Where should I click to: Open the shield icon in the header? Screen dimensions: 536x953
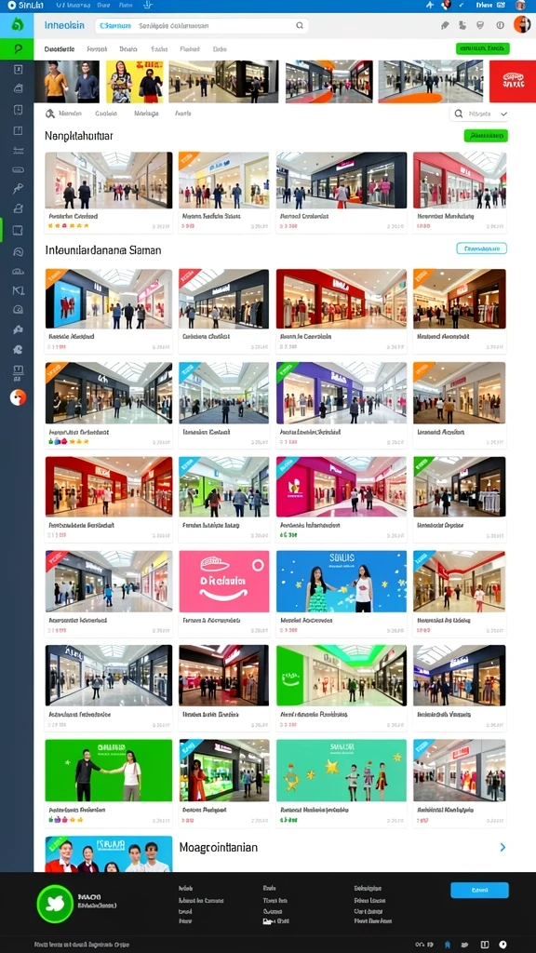pyautogui.click(x=480, y=25)
